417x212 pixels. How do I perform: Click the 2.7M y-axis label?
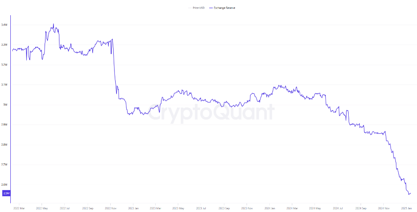point(4,165)
